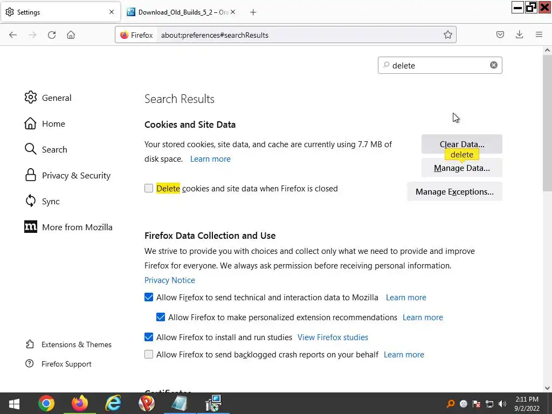Open More from Mozilla section

point(68,227)
